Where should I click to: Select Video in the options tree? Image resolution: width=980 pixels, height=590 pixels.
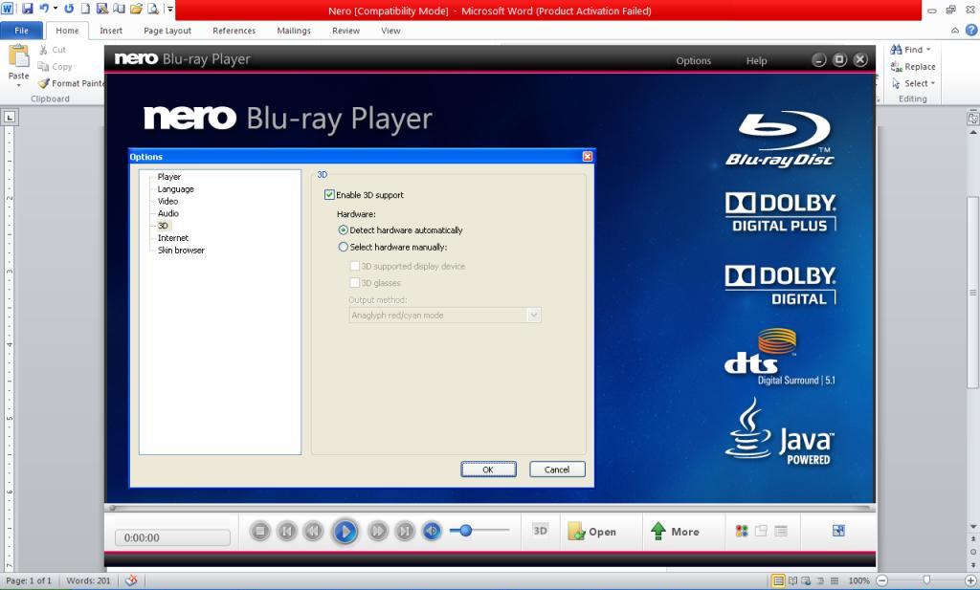(x=167, y=201)
